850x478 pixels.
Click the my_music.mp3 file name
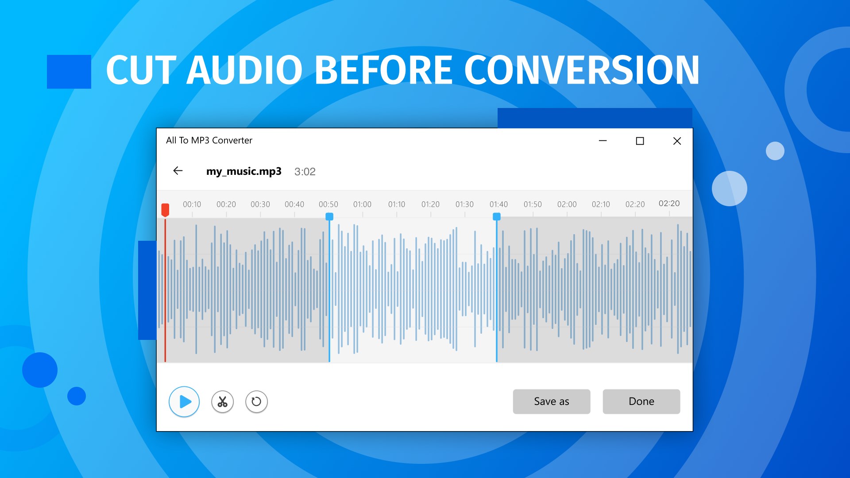(243, 171)
